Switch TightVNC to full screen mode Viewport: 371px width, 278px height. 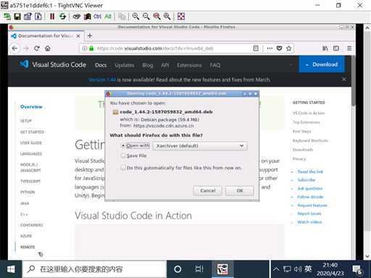tap(181, 17)
